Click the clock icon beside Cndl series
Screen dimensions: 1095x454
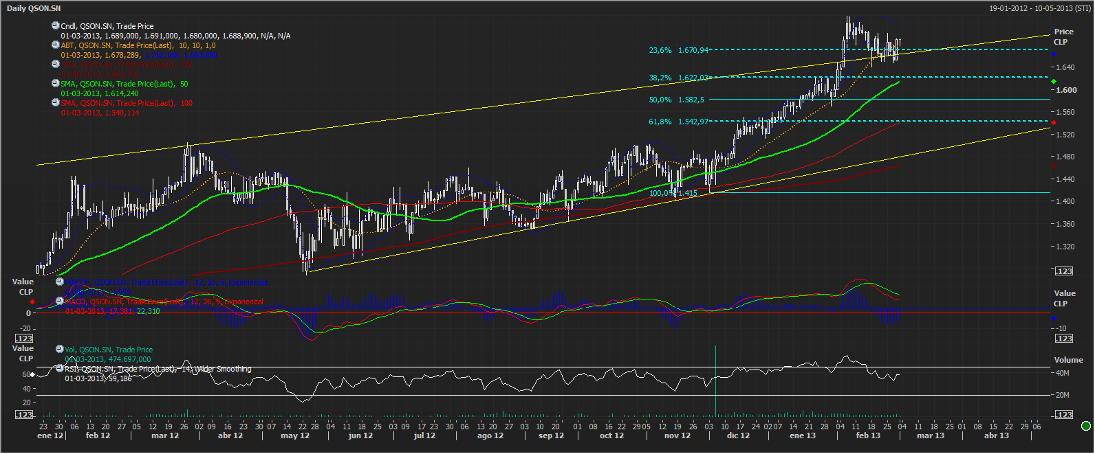56,25
